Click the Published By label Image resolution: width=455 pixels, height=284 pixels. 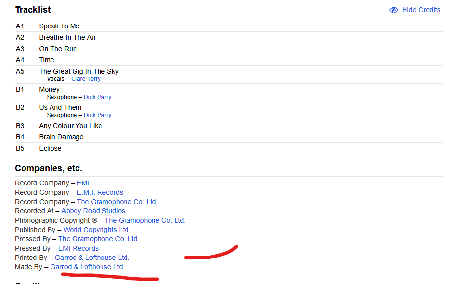[35, 230]
